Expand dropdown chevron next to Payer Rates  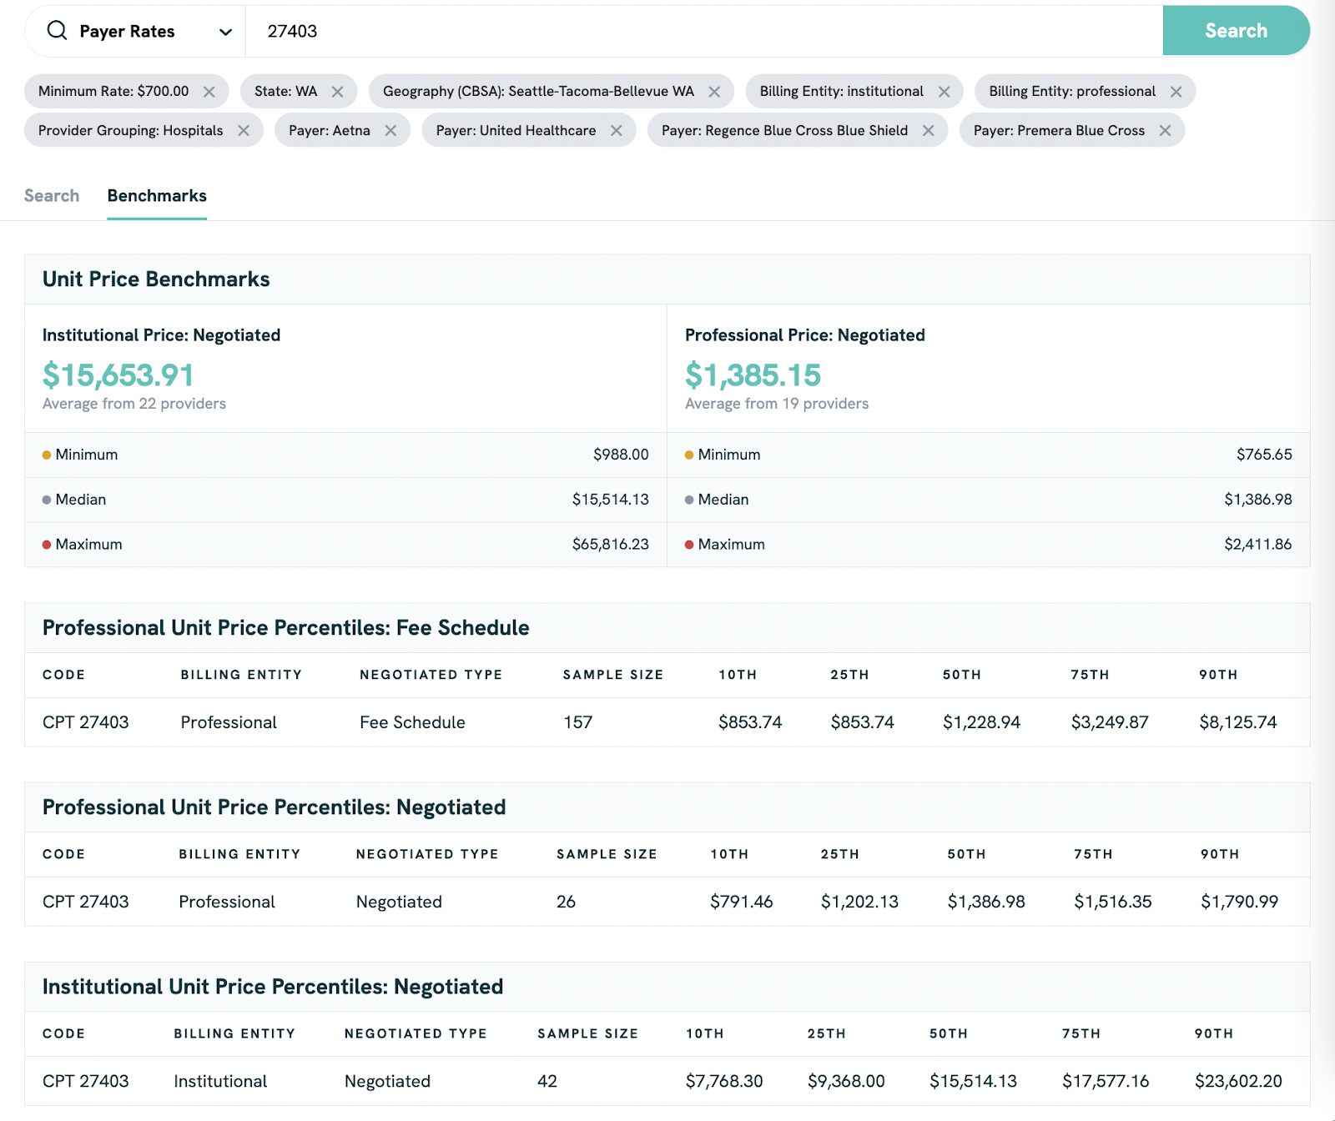pos(225,32)
